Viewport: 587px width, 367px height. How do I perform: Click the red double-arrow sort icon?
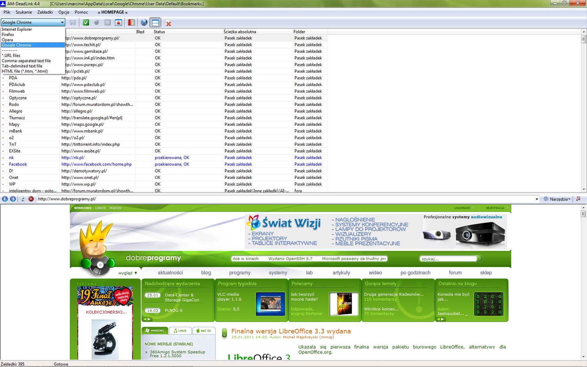(x=118, y=22)
